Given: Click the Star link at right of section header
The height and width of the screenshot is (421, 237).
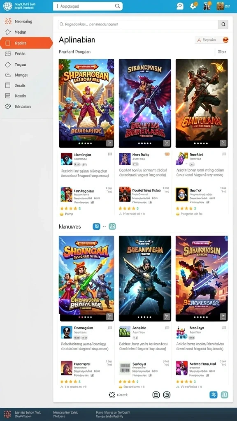Looking at the screenshot, I should click(222, 52).
